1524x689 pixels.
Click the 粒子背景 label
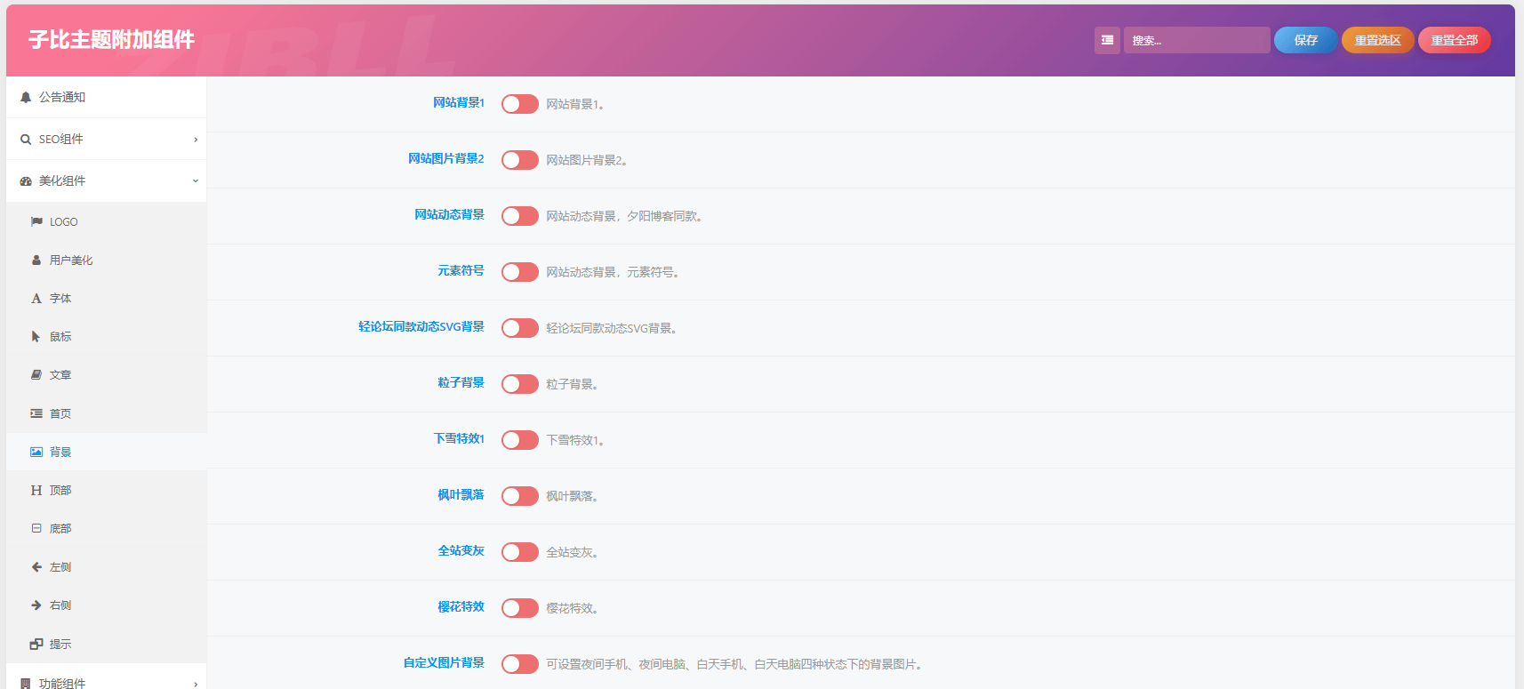coord(461,383)
